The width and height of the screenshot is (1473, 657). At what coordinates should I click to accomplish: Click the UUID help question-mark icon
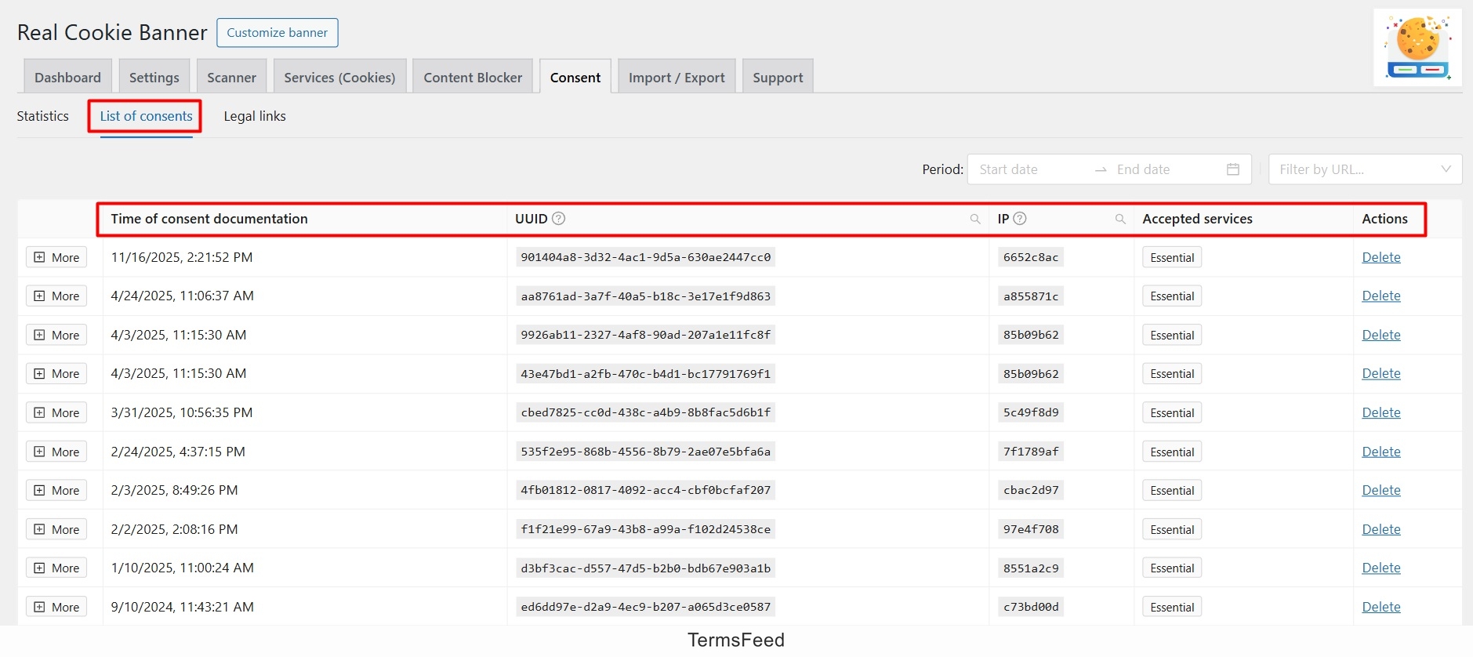558,219
